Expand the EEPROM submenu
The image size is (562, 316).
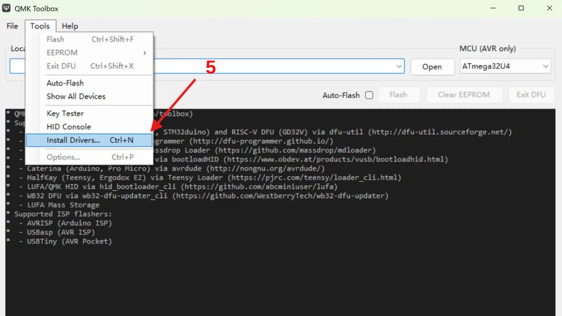61,52
